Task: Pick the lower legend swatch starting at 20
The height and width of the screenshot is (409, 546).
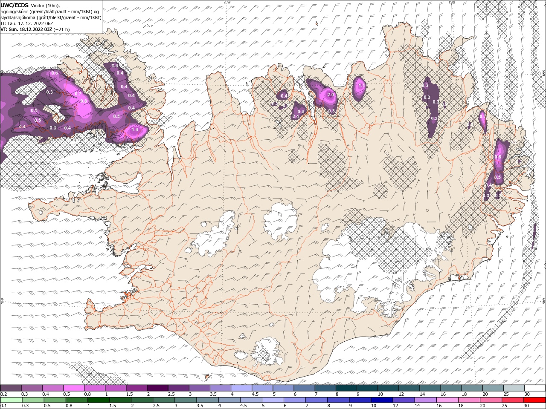Action: pyautogui.click(x=491, y=400)
